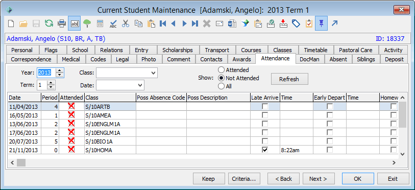The height and width of the screenshot is (190, 415).
Task: Go to first record icon
Action: [163, 24]
